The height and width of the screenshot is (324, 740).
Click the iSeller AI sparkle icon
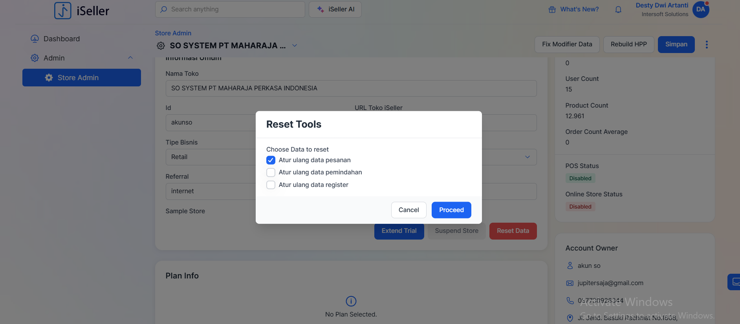[321, 9]
